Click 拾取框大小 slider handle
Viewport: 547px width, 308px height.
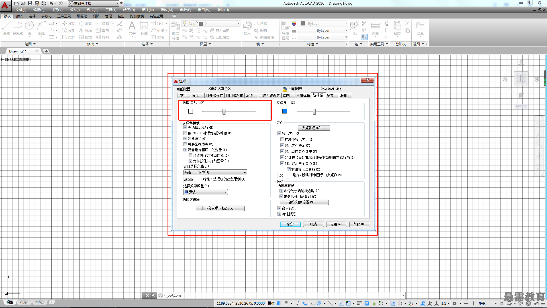coord(224,112)
